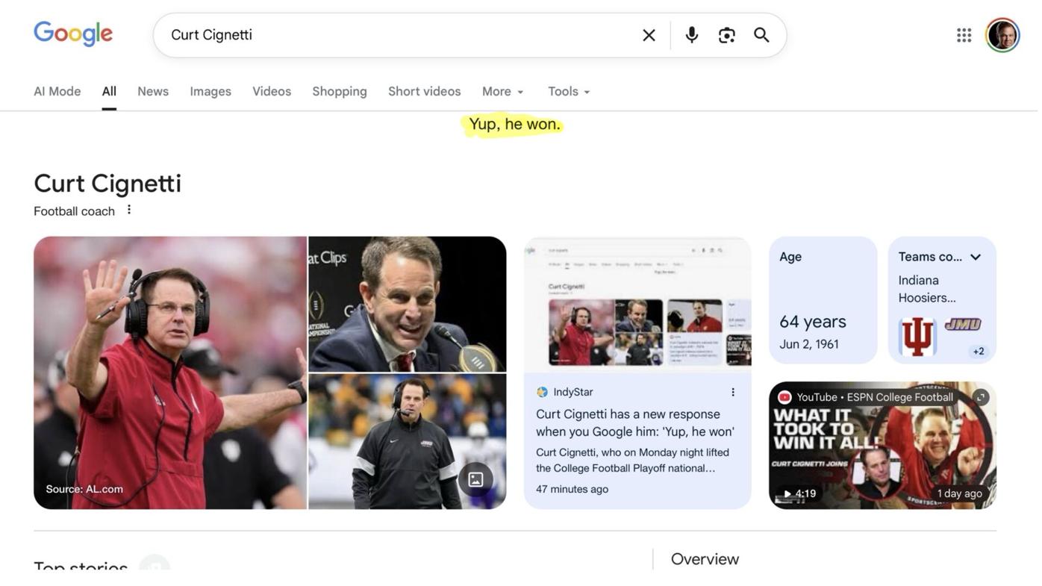Expand the Teams coached card chevron

coord(976,257)
